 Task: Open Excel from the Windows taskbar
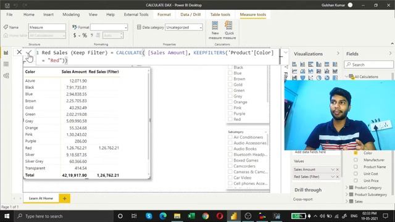click(x=191, y=216)
